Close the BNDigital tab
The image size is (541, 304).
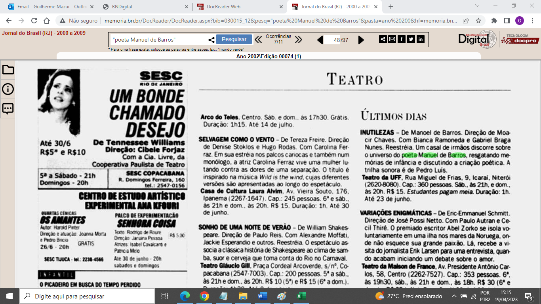pos(187,7)
